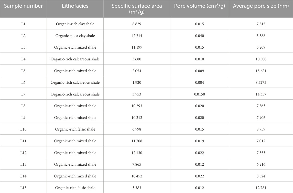The width and height of the screenshot is (293, 193).
Task: Select the L1 sample number cell
Action: point(23,24)
